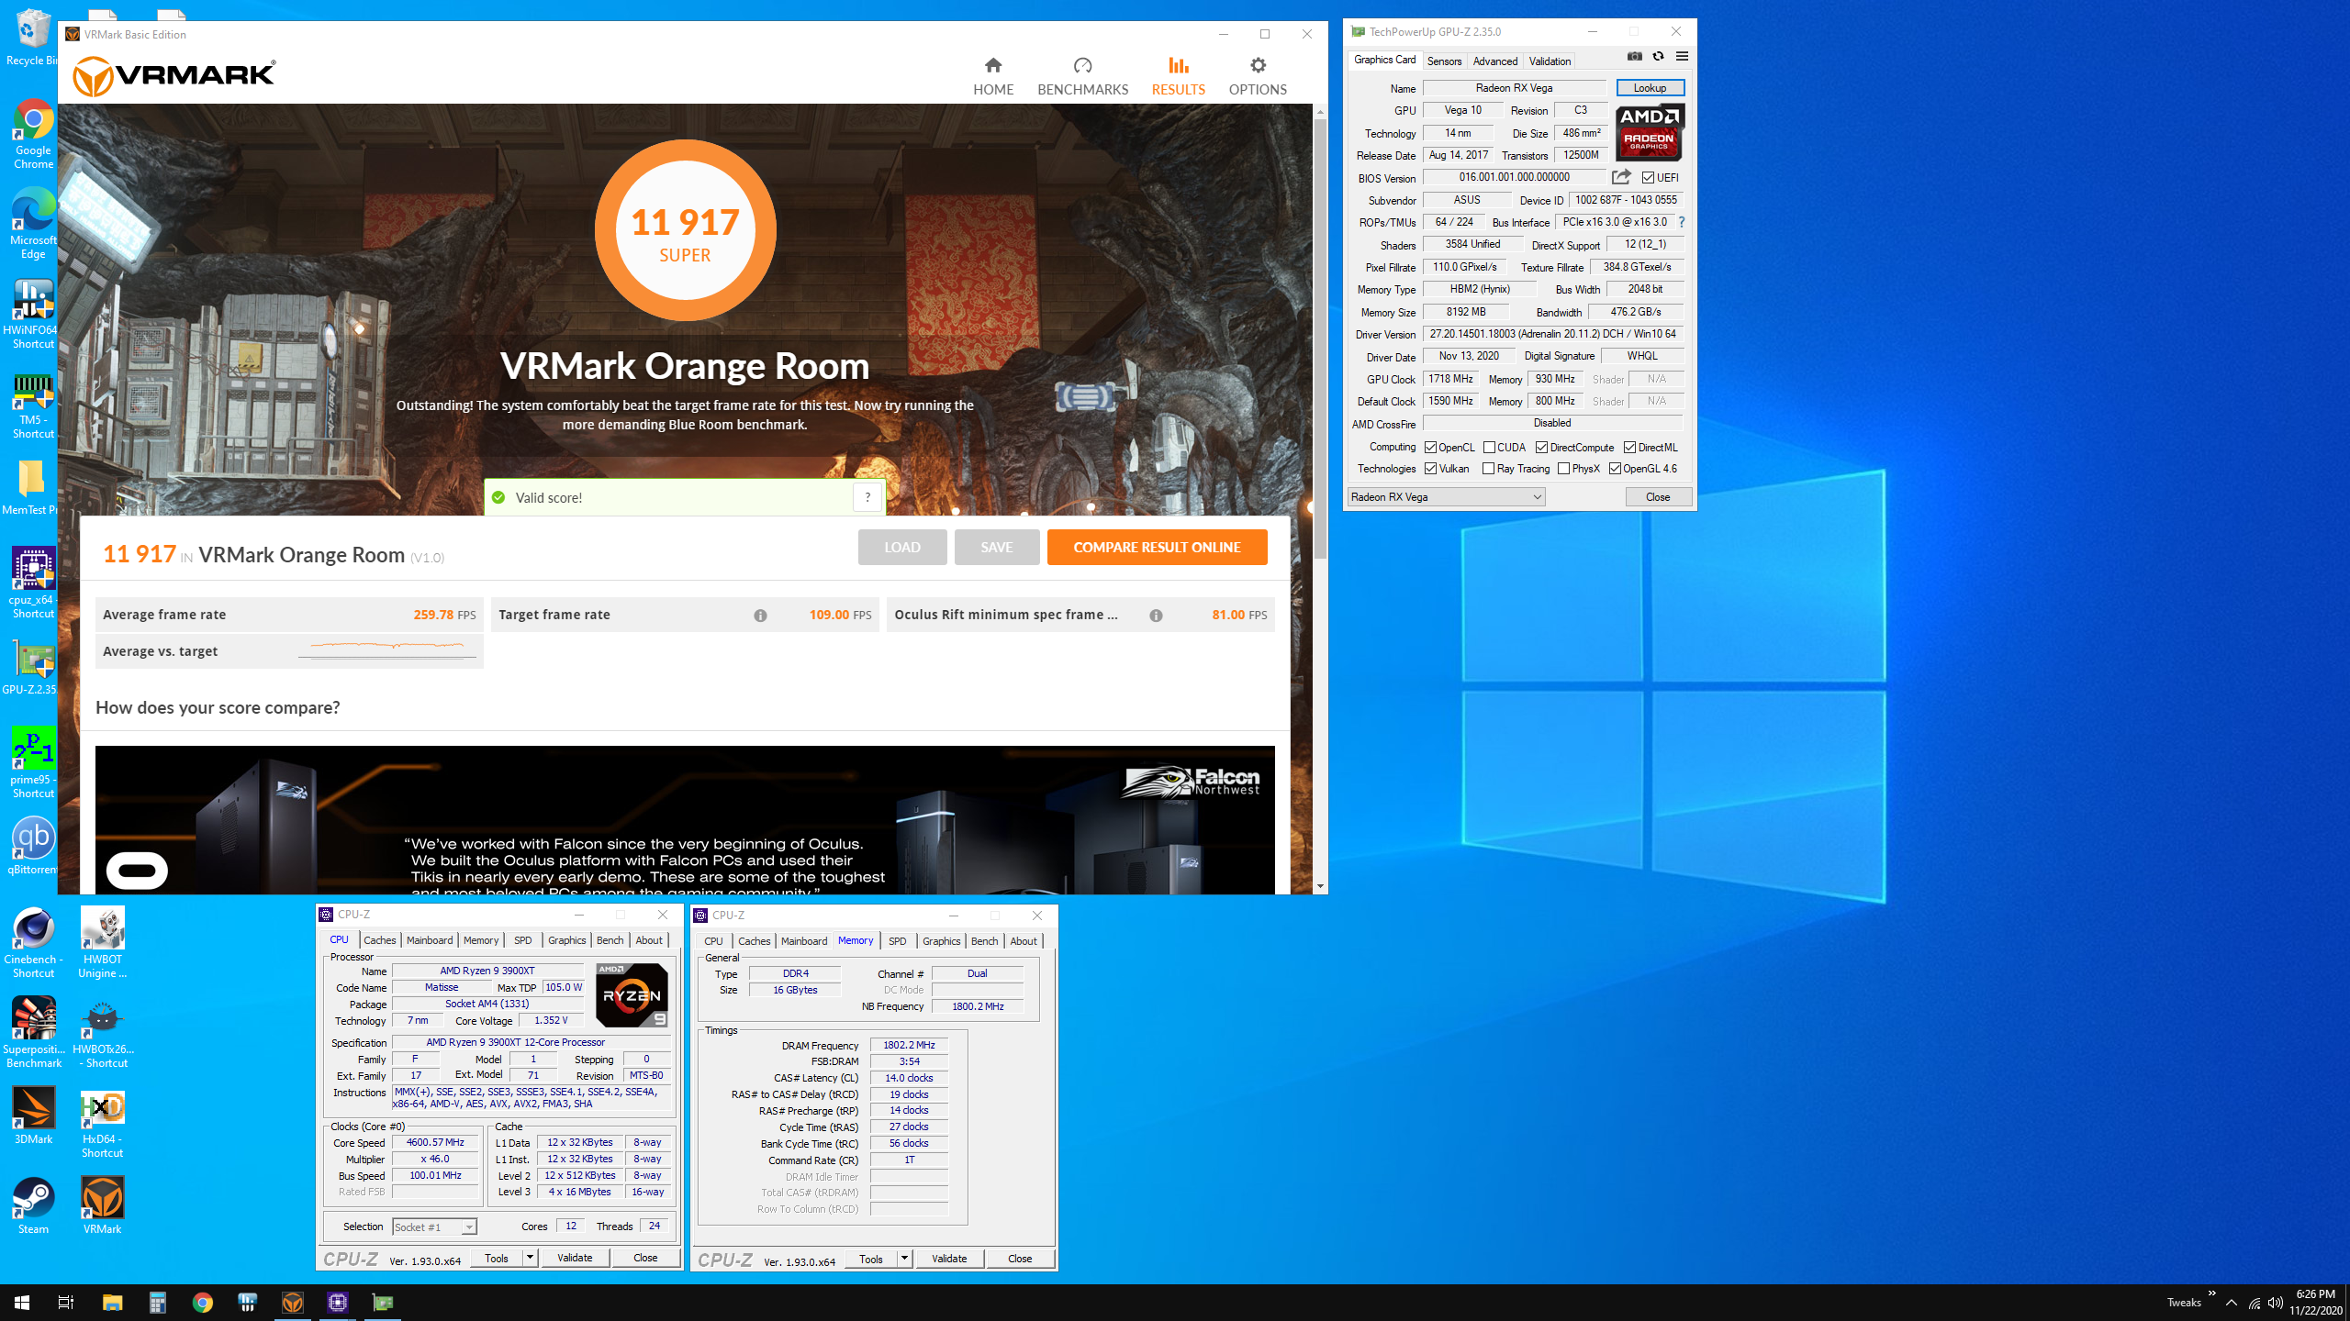
Task: Show hidden system tray icons chevron
Action: click(2232, 1303)
